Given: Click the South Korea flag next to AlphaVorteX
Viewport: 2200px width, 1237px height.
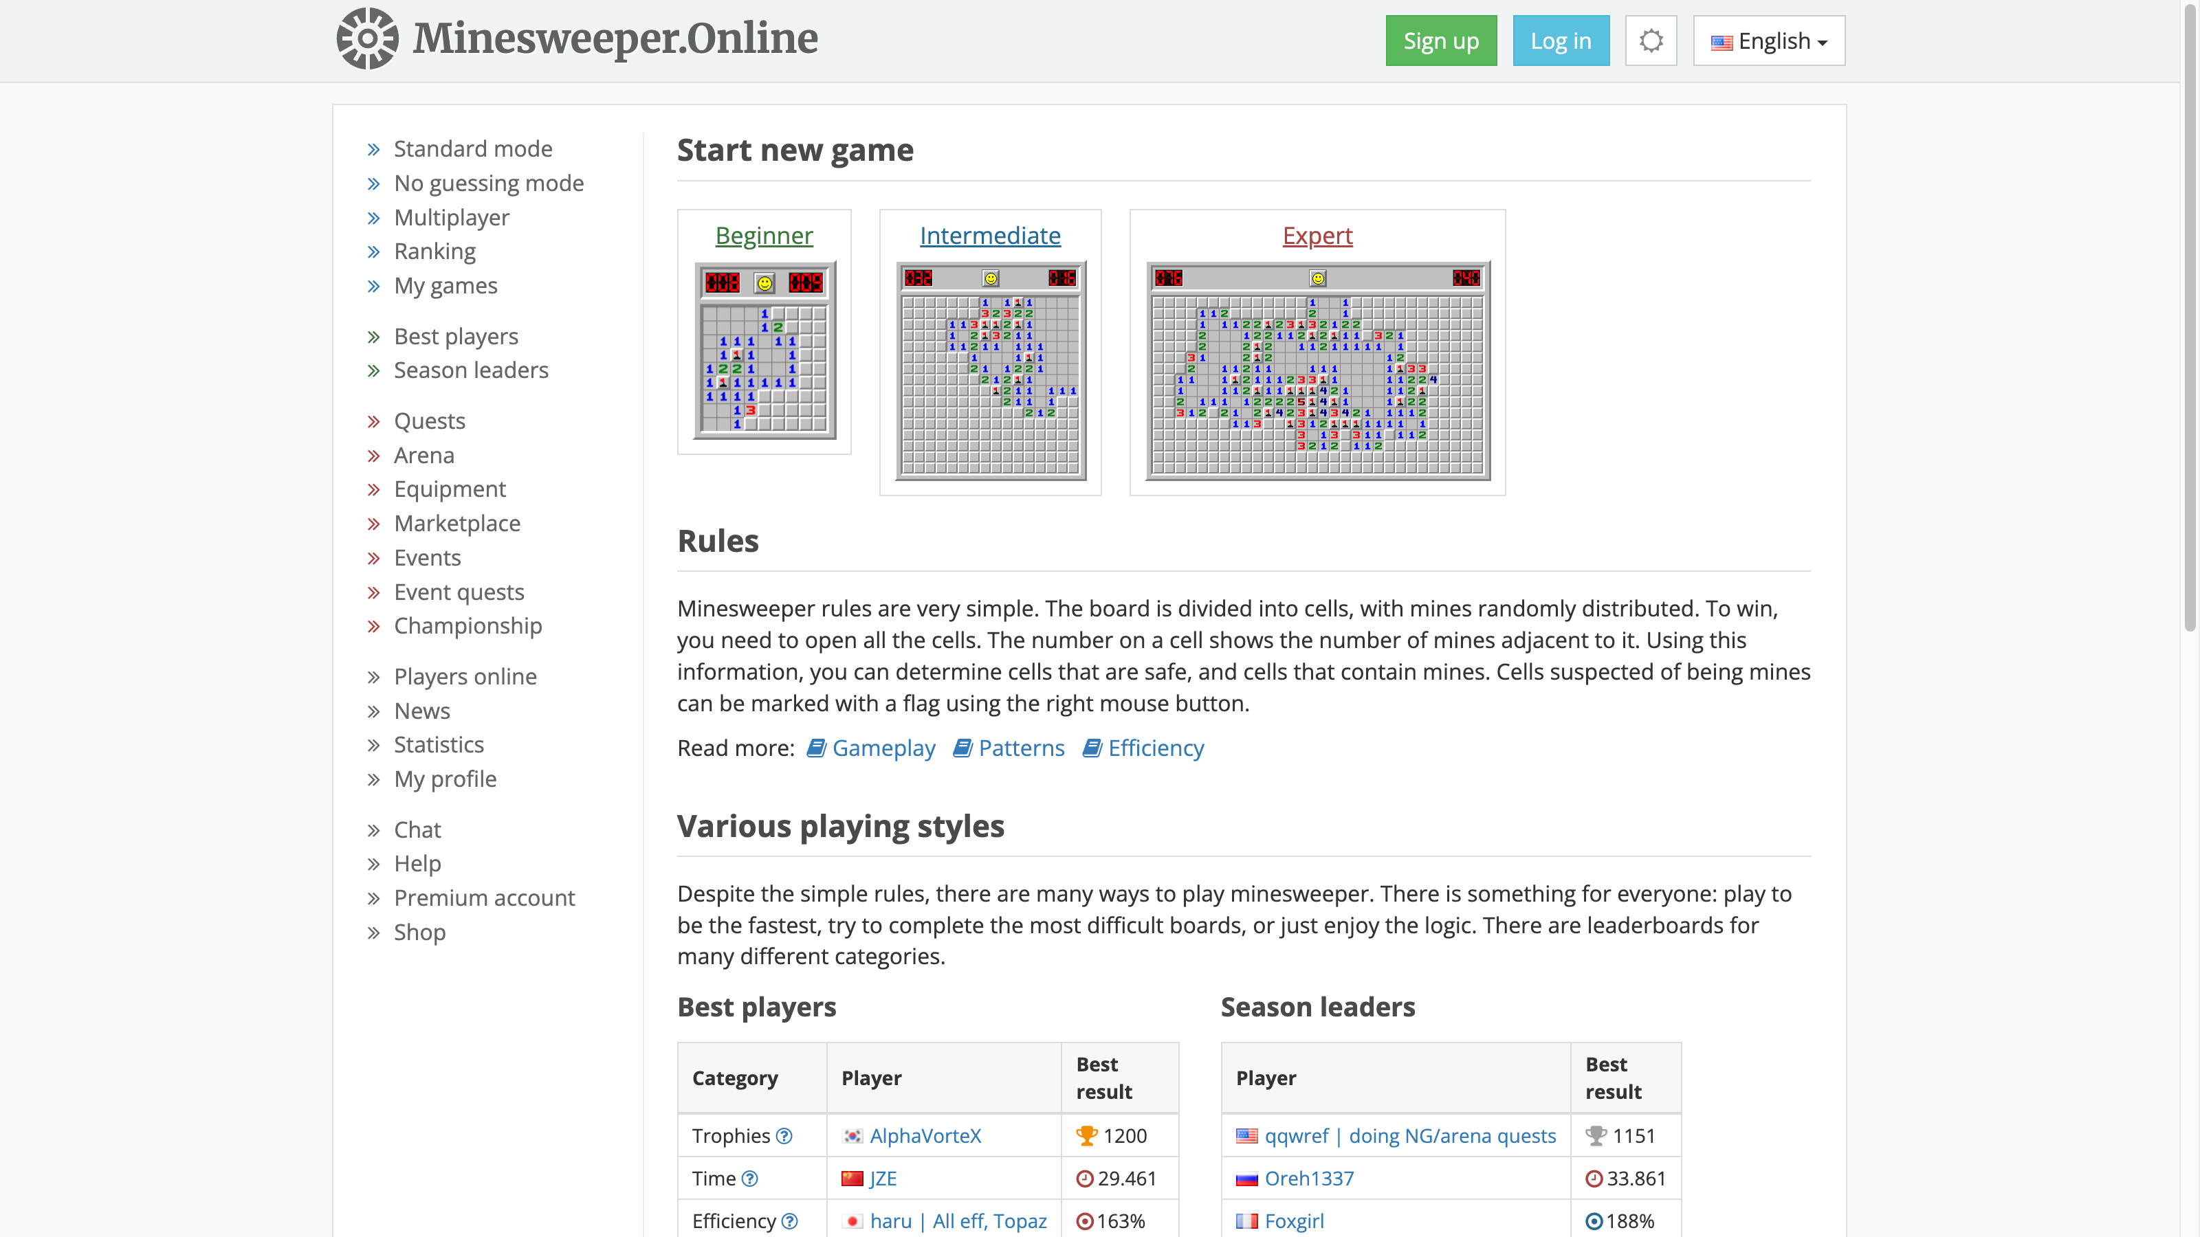Looking at the screenshot, I should point(852,1135).
